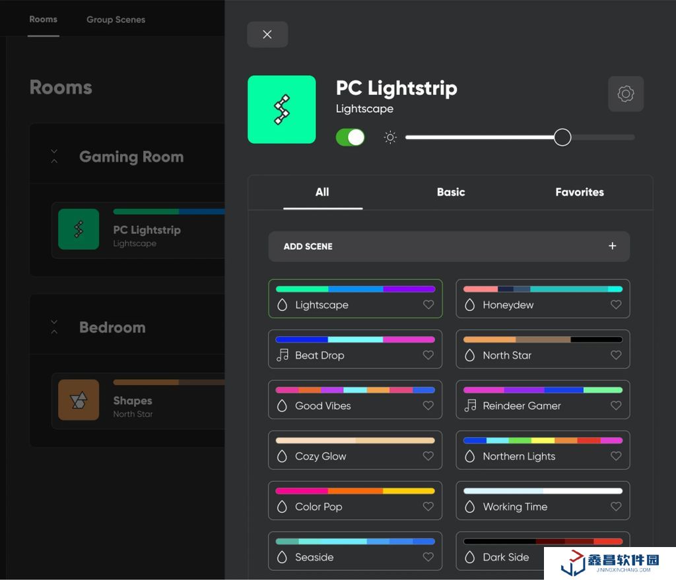Click the droplet icon on Honeydew scene

[x=470, y=304]
